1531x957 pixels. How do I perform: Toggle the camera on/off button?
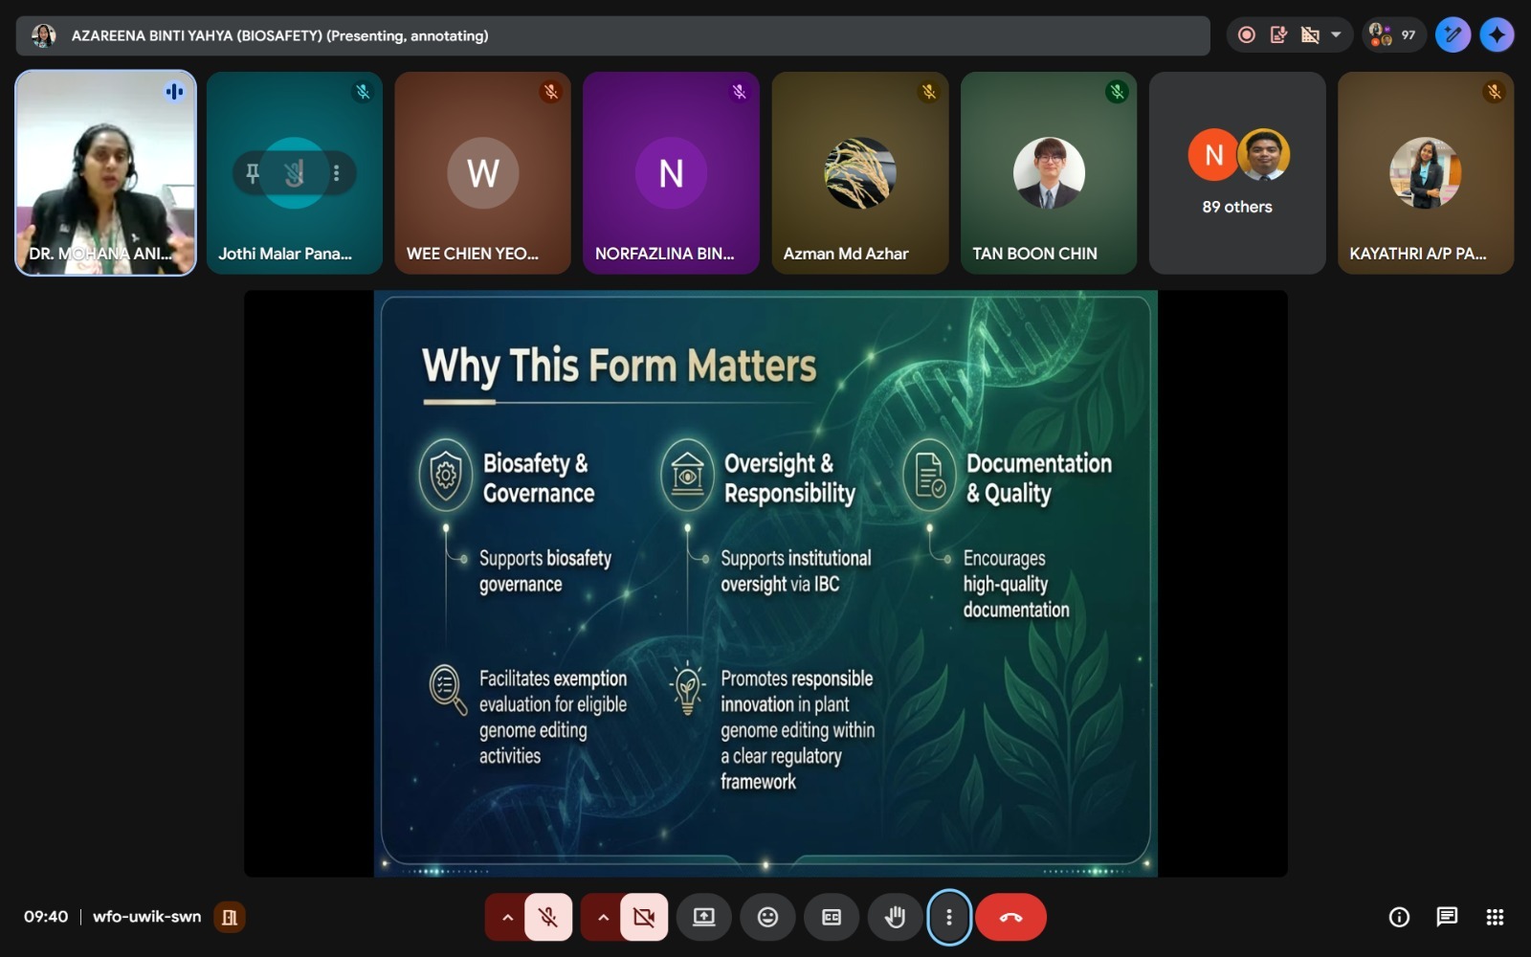coord(644,917)
